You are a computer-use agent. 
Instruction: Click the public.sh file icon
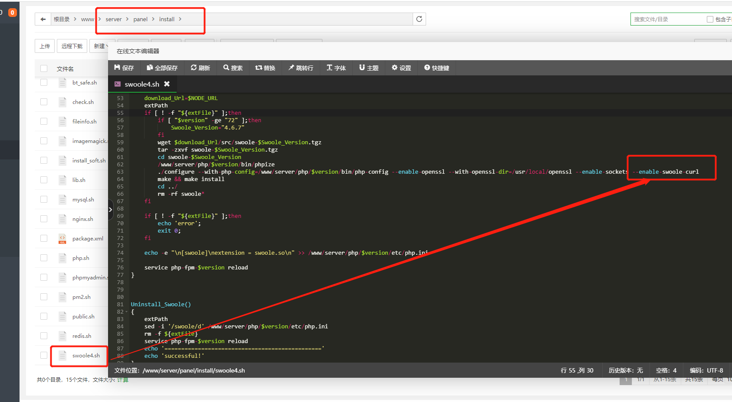[x=62, y=316]
